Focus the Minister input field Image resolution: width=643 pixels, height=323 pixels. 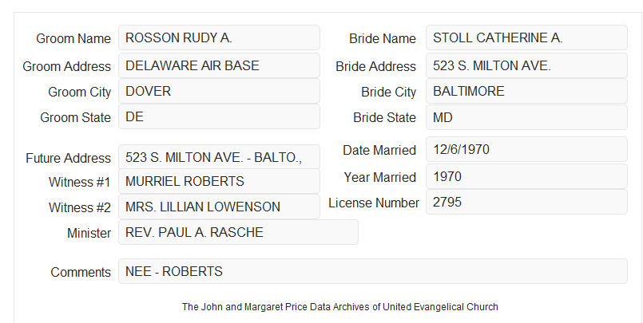[238, 232]
